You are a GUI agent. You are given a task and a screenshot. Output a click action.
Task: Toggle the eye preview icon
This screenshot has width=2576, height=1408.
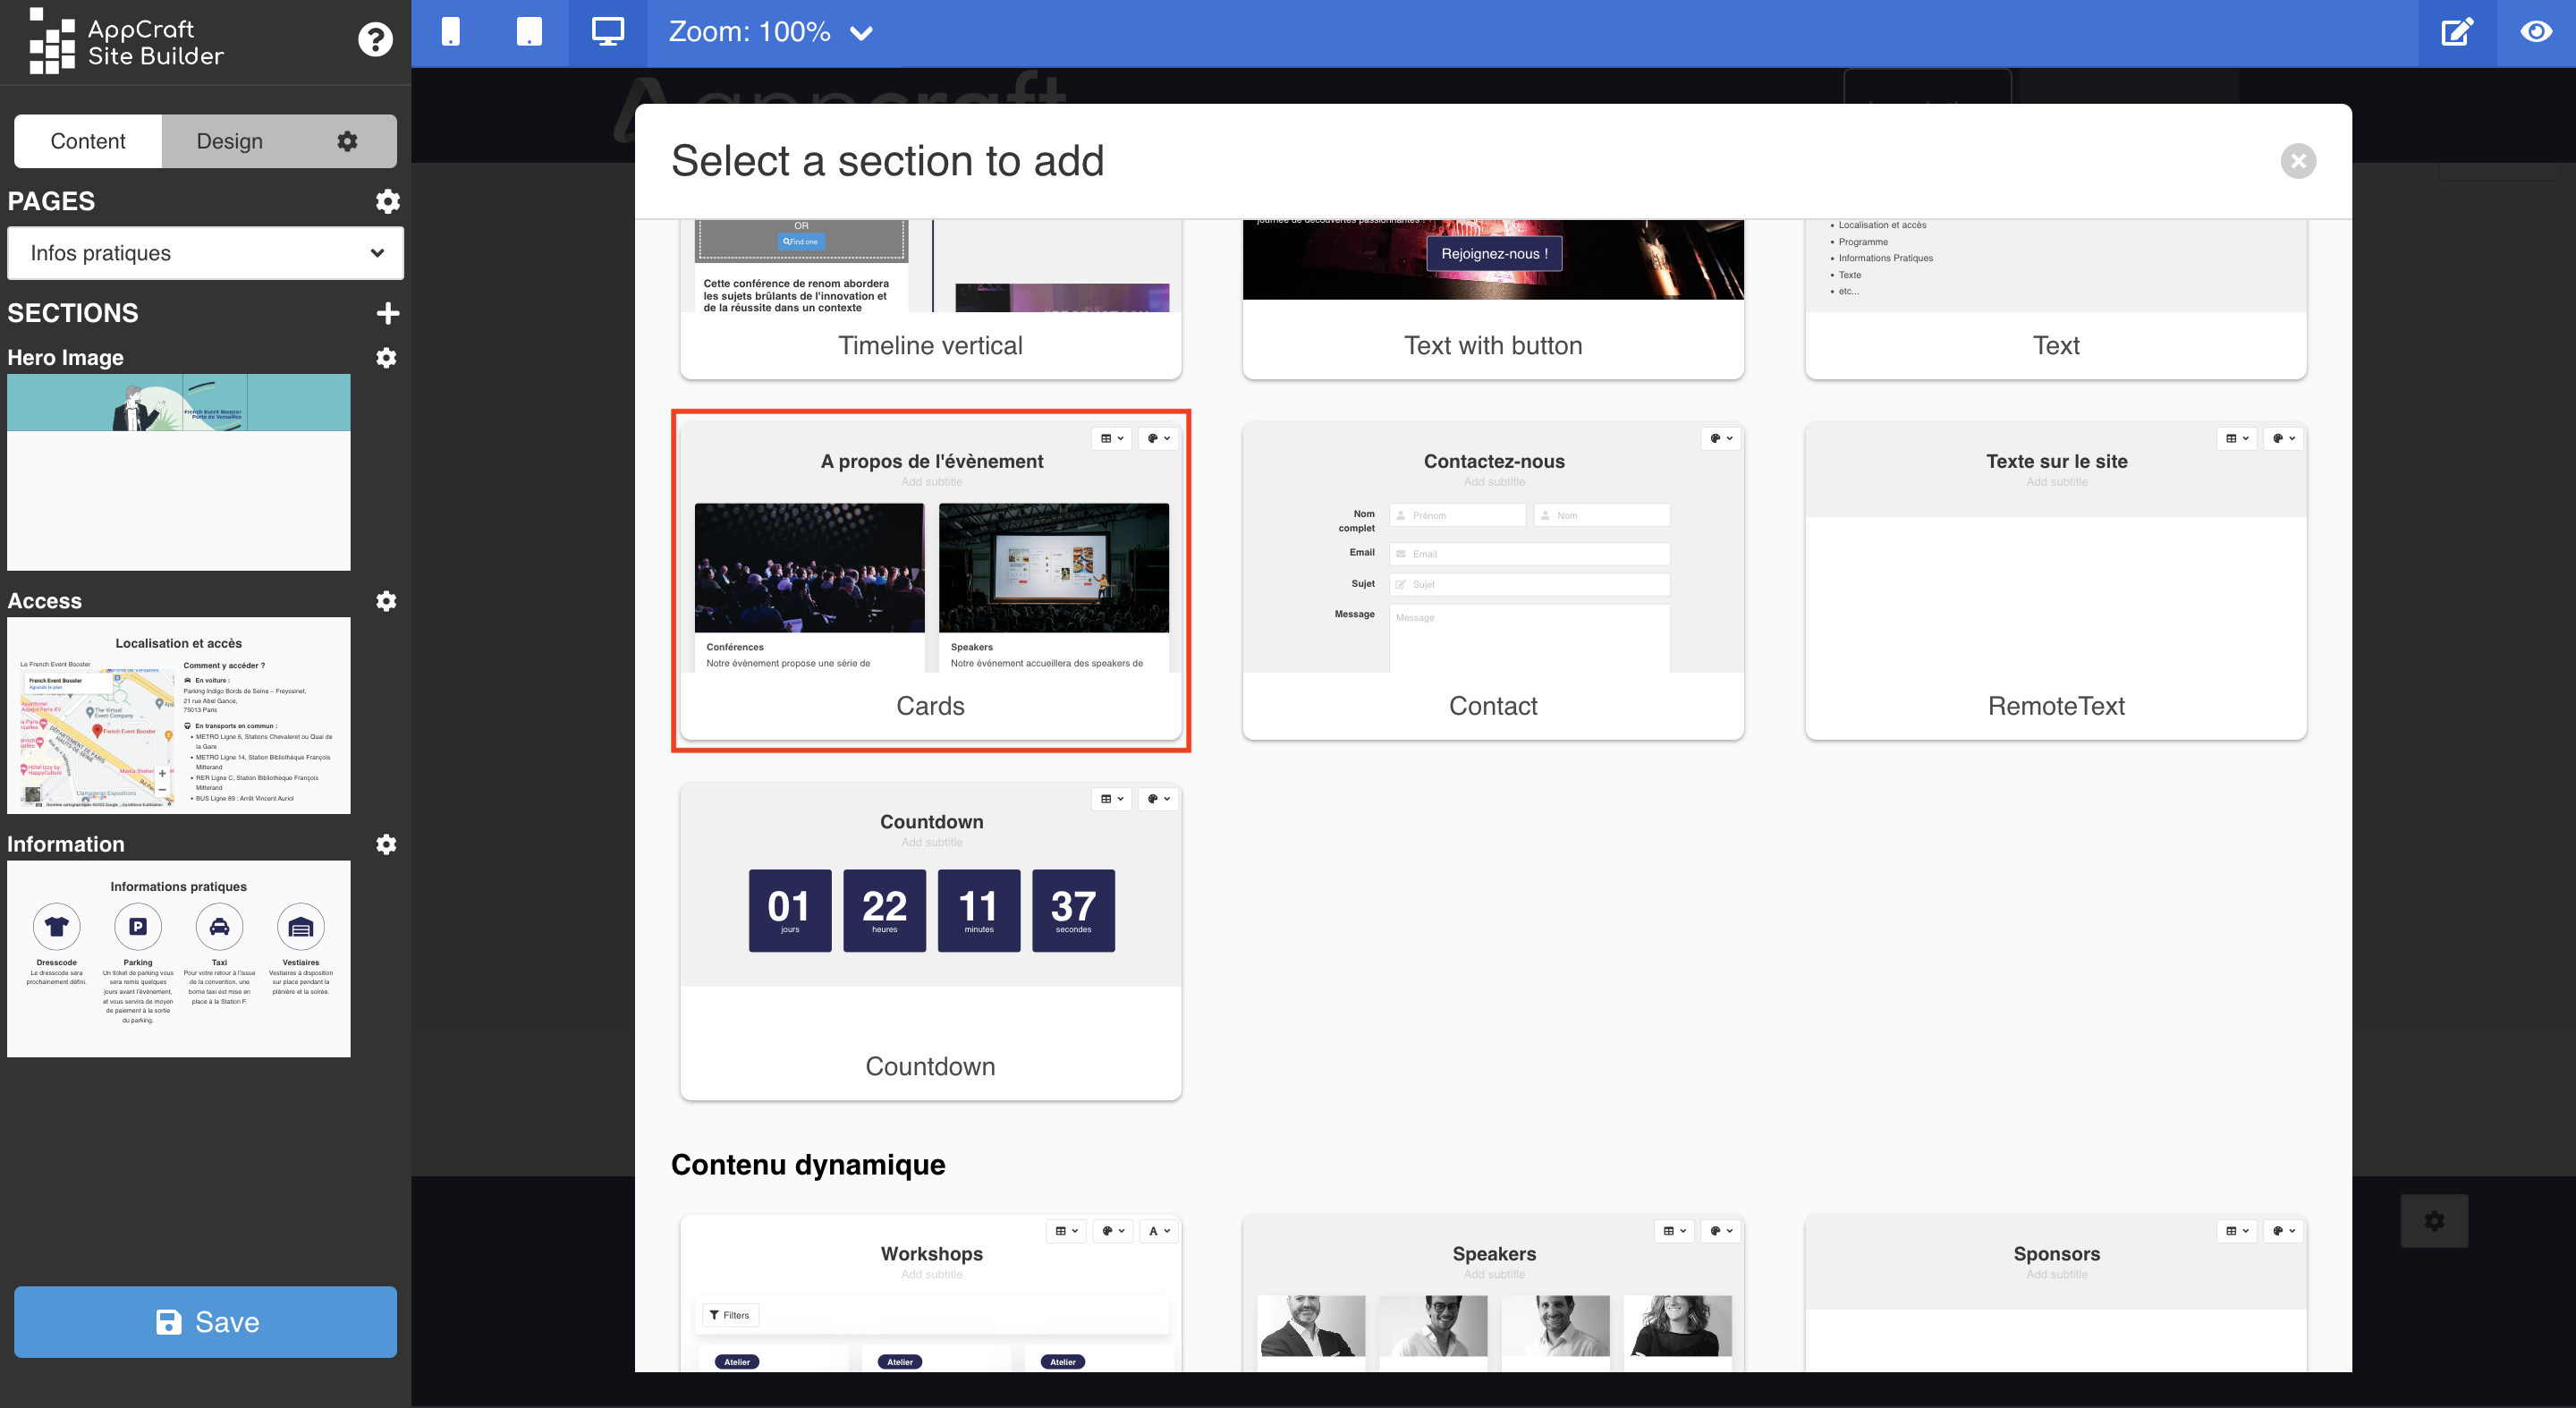coord(2536,31)
